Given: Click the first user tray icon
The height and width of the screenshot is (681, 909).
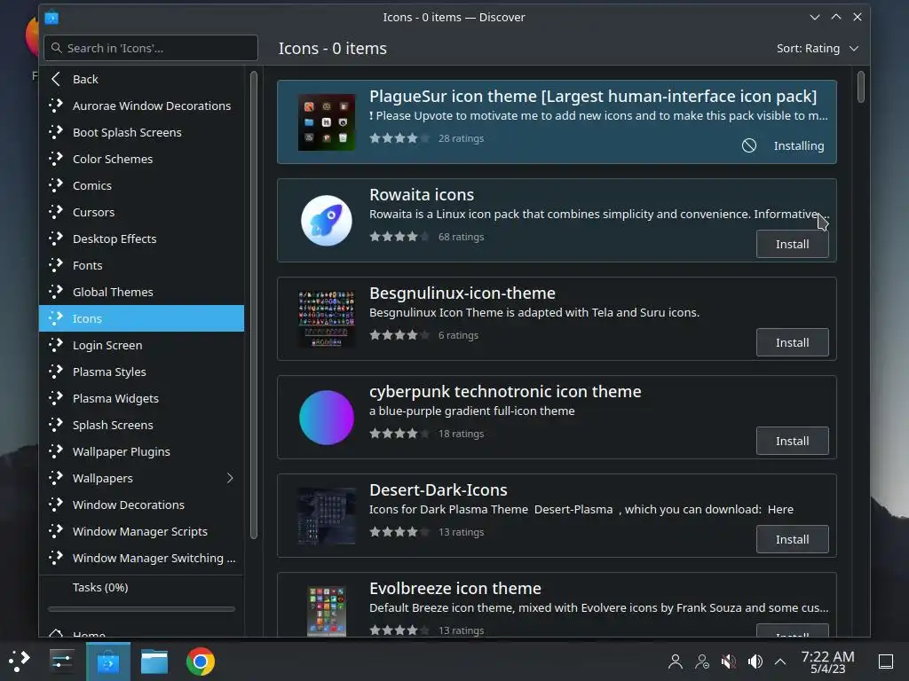Looking at the screenshot, I should click(676, 661).
